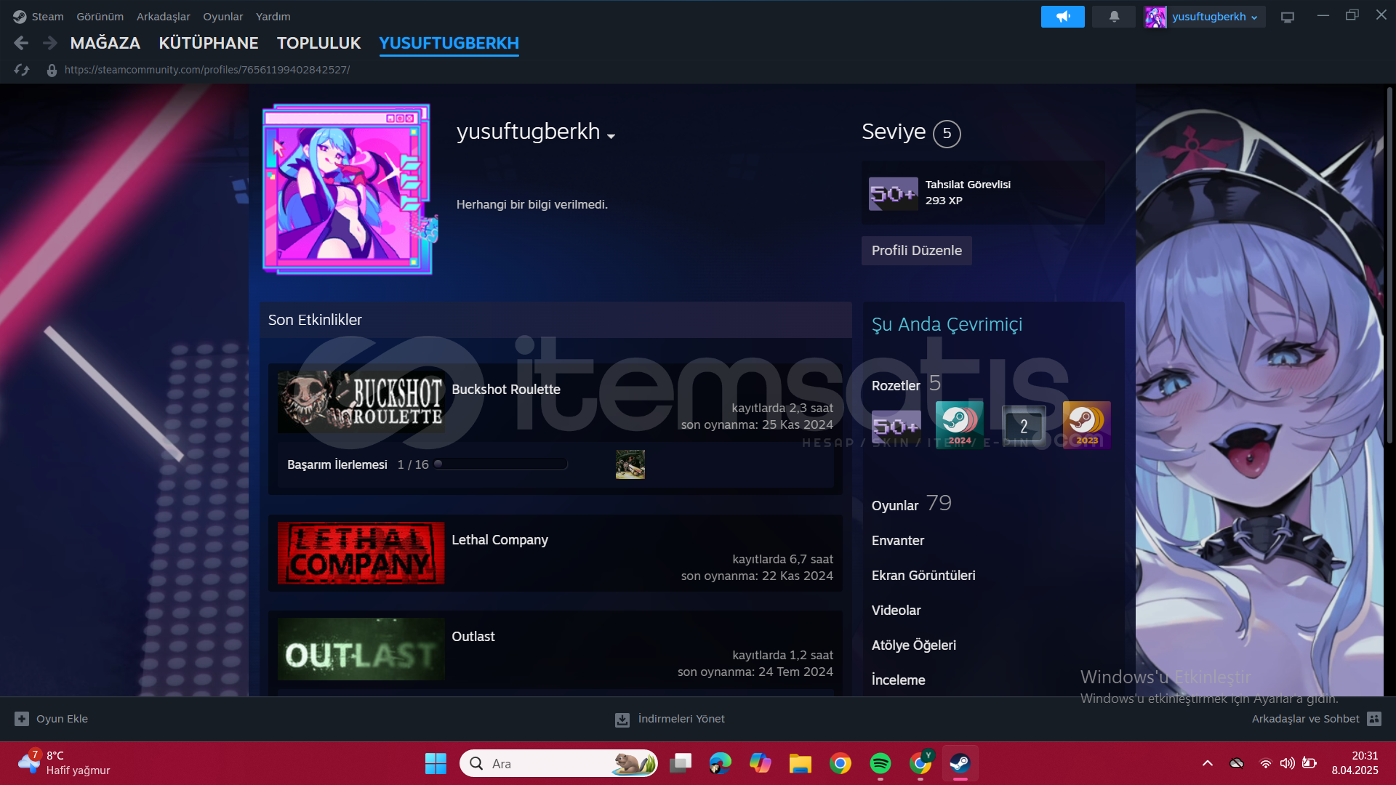Image resolution: width=1396 pixels, height=785 pixels.
Task: Open the Lethal Company game title link
Action: (x=500, y=540)
